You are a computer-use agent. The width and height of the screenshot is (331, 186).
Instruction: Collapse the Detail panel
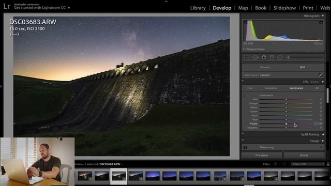[323, 141]
